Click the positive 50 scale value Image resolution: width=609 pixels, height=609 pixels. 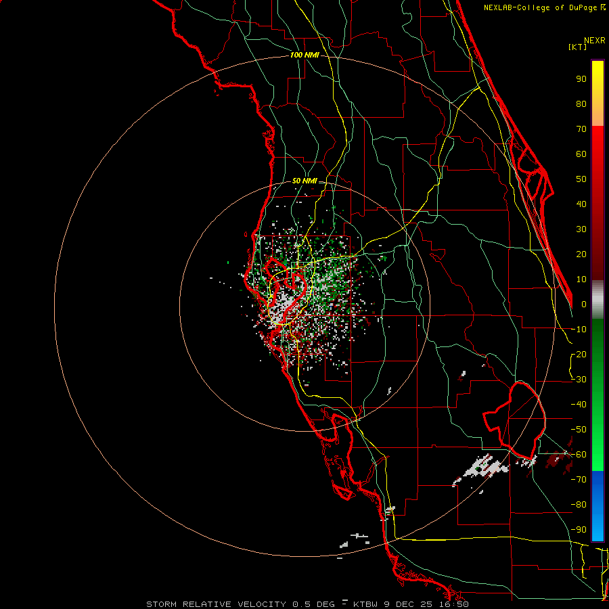click(x=581, y=179)
